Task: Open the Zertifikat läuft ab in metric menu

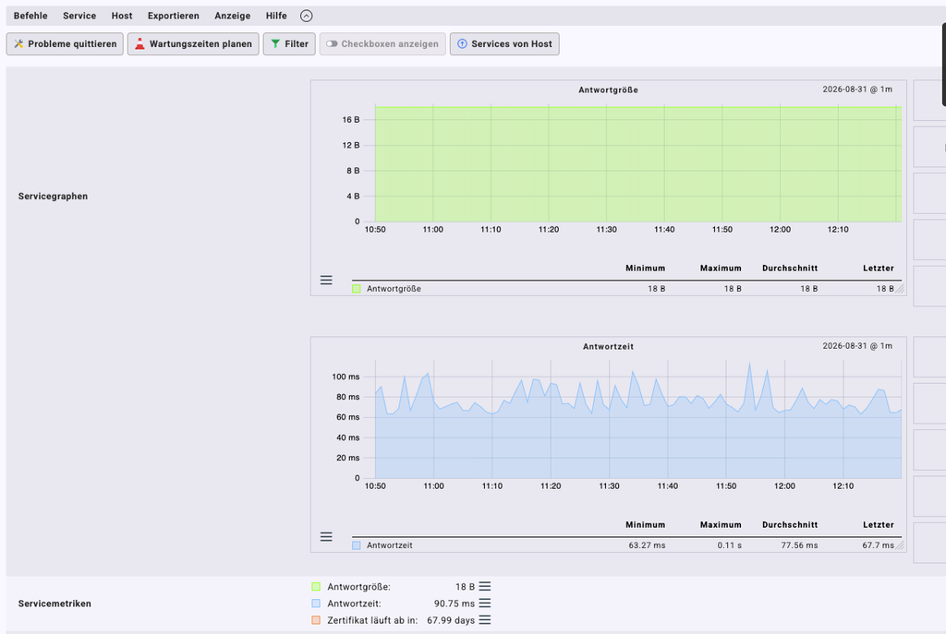Action: tap(485, 620)
